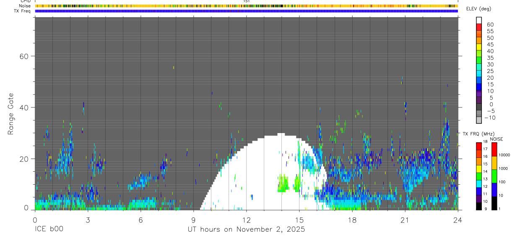The image size is (515, 238).
Task: Click the '60' tick on the Range Gate axis
Action: pos(24,56)
